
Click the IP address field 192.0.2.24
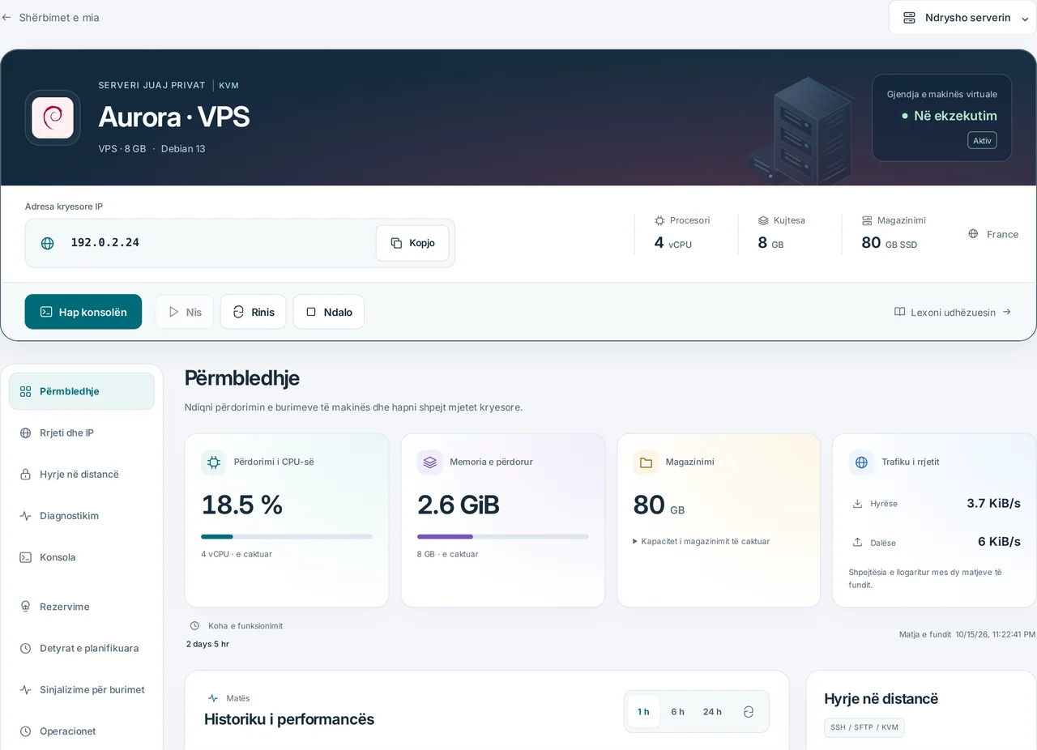[240, 243]
